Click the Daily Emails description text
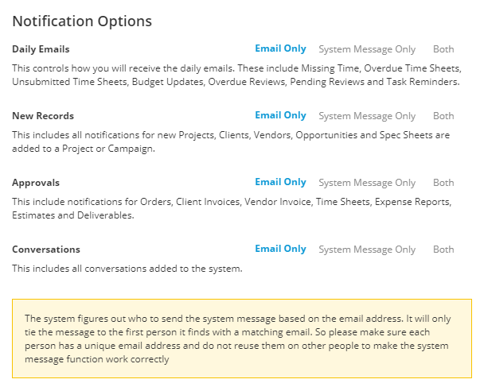The height and width of the screenshot is (387, 484). 236,75
